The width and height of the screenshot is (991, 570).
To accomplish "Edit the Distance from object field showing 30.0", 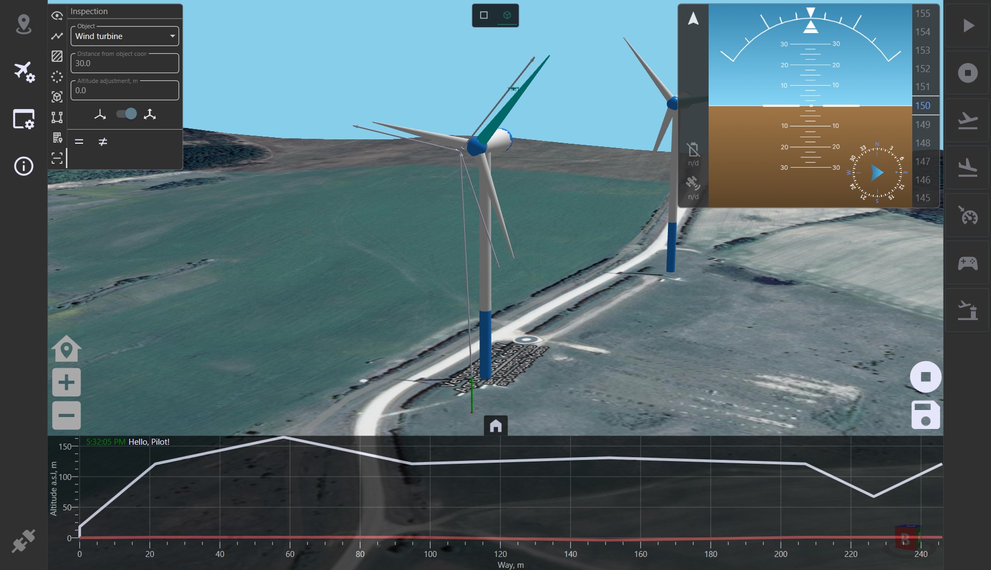I will 124,63.
